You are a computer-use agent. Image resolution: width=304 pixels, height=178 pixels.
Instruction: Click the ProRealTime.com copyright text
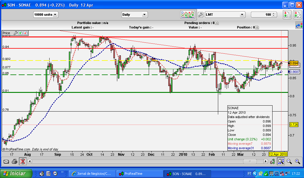pos(16,149)
